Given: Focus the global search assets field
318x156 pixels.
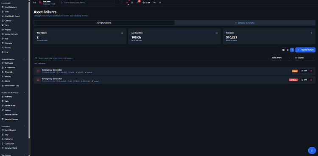Looking at the screenshot, I should tap(87, 3).
